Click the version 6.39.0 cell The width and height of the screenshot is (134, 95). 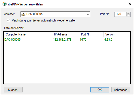(x=108, y=40)
